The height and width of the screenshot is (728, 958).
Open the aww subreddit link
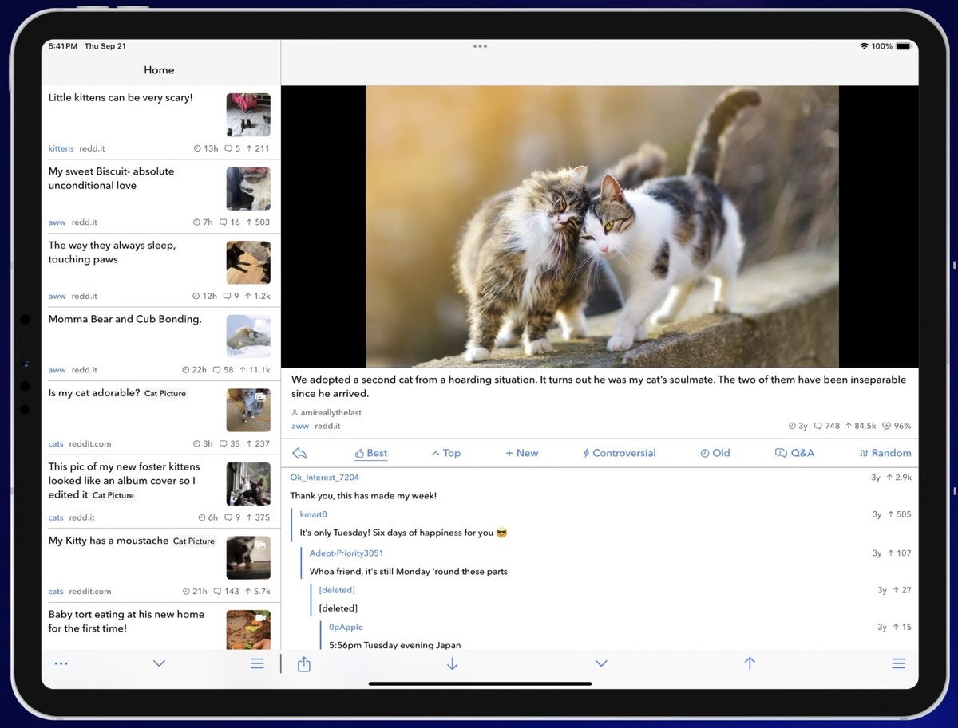[x=299, y=426]
